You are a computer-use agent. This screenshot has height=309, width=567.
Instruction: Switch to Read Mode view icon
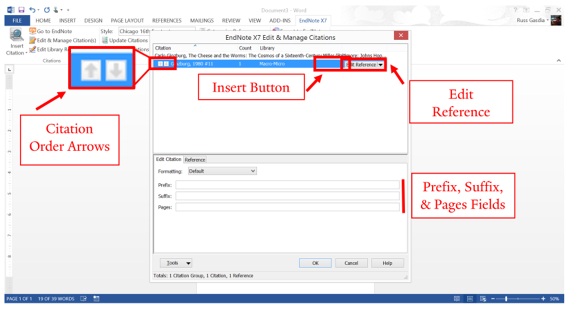coord(457,299)
